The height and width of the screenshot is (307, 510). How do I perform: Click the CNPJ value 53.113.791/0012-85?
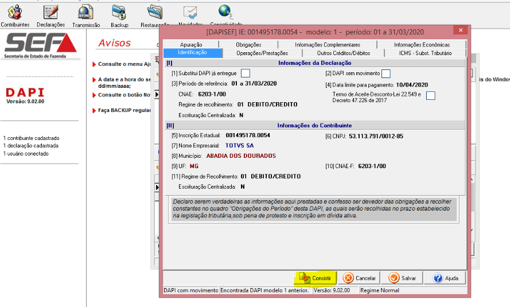[x=376, y=136]
